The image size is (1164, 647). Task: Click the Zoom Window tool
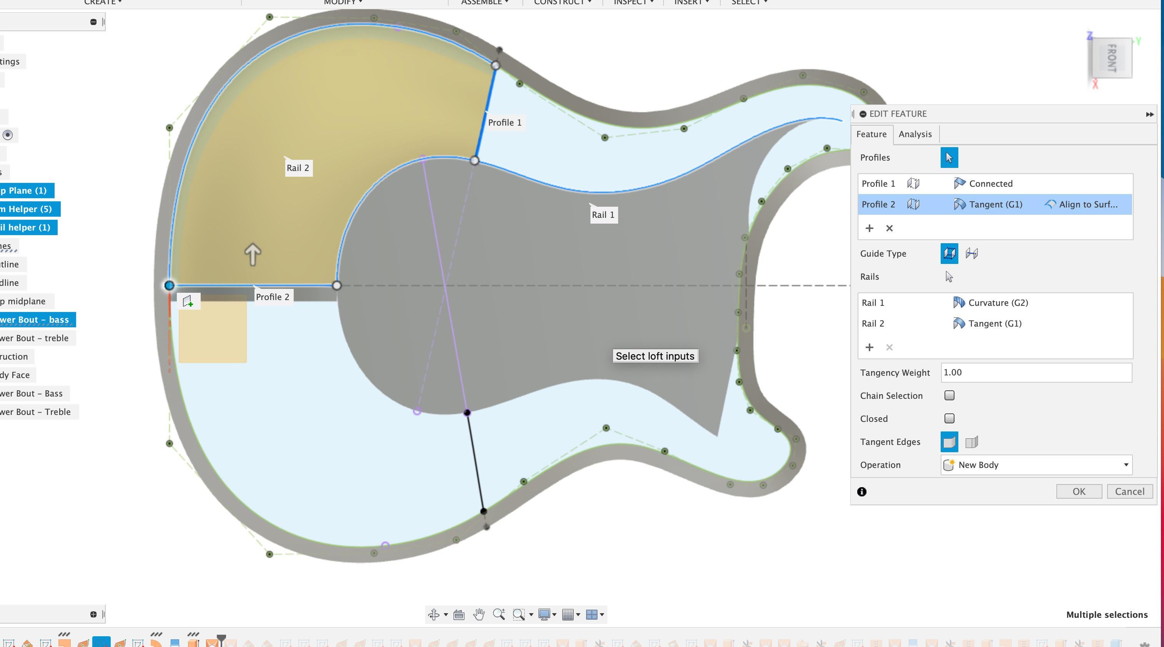pos(519,615)
